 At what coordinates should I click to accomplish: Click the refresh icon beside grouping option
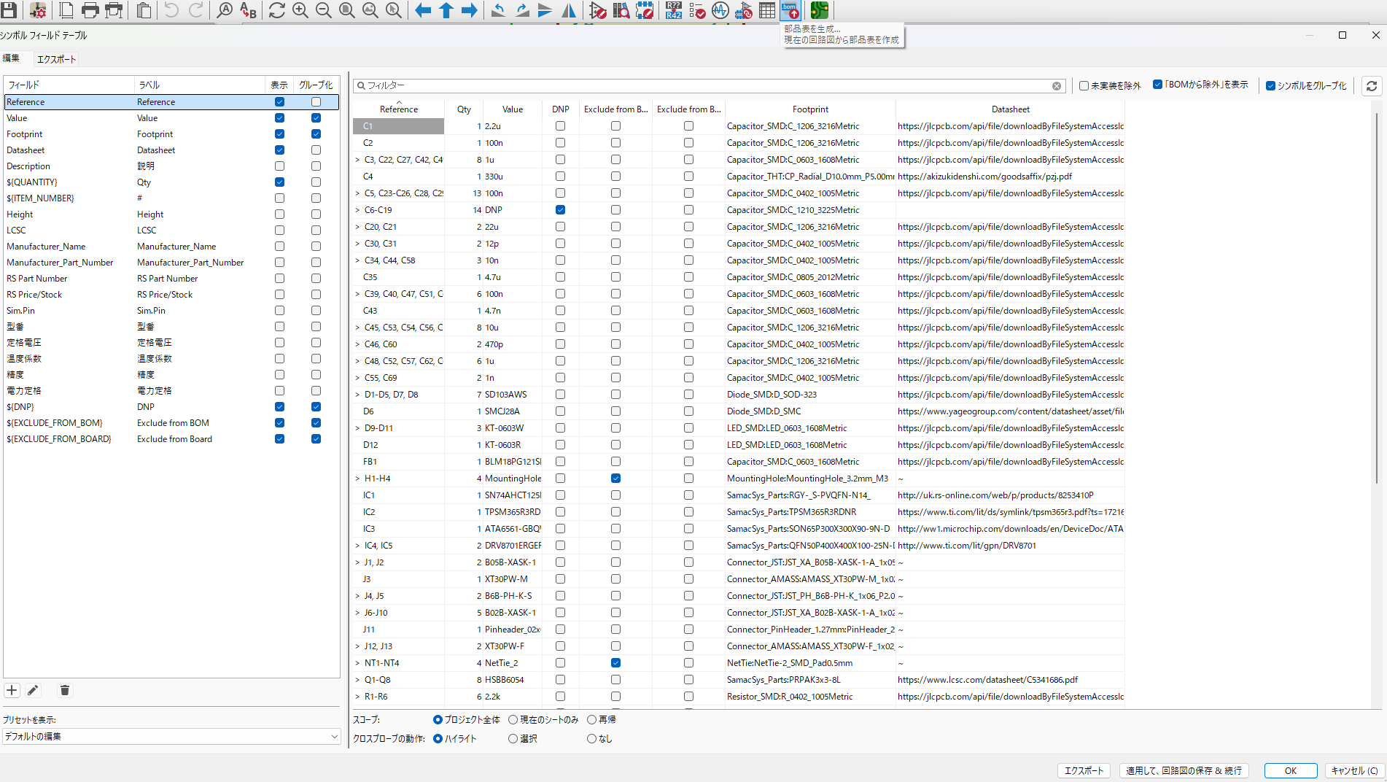click(x=1372, y=86)
